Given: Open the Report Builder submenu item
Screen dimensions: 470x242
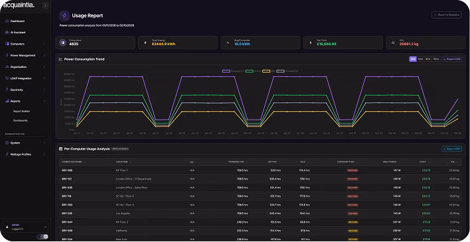Looking at the screenshot, I should pos(22,112).
